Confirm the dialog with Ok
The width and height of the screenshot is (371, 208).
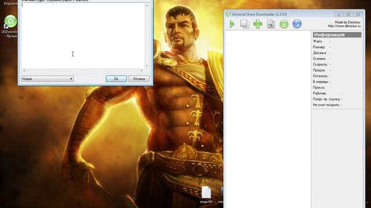(x=116, y=79)
